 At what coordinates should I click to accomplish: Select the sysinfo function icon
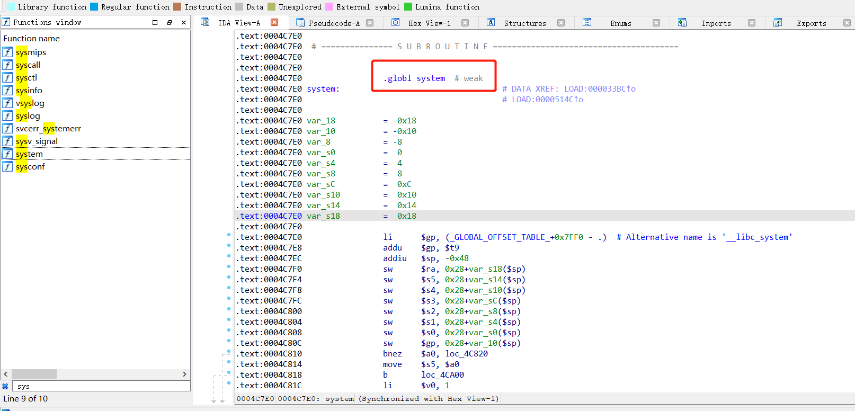point(7,90)
